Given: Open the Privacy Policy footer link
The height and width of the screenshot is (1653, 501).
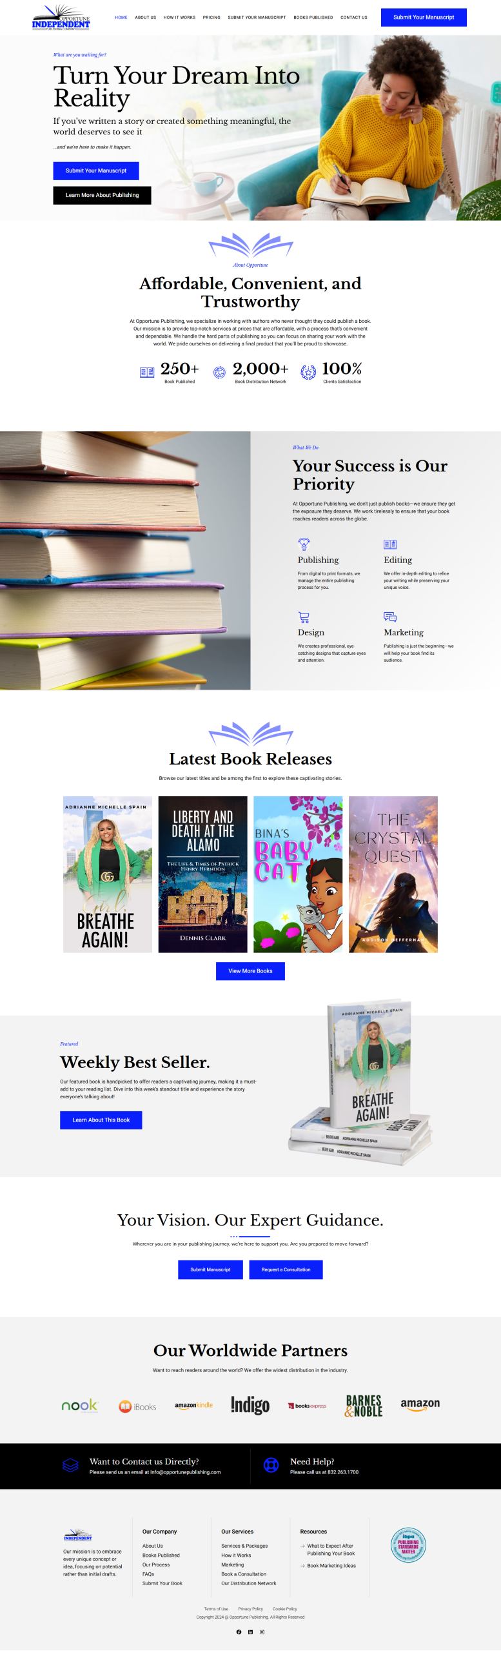Looking at the screenshot, I should (x=250, y=1608).
